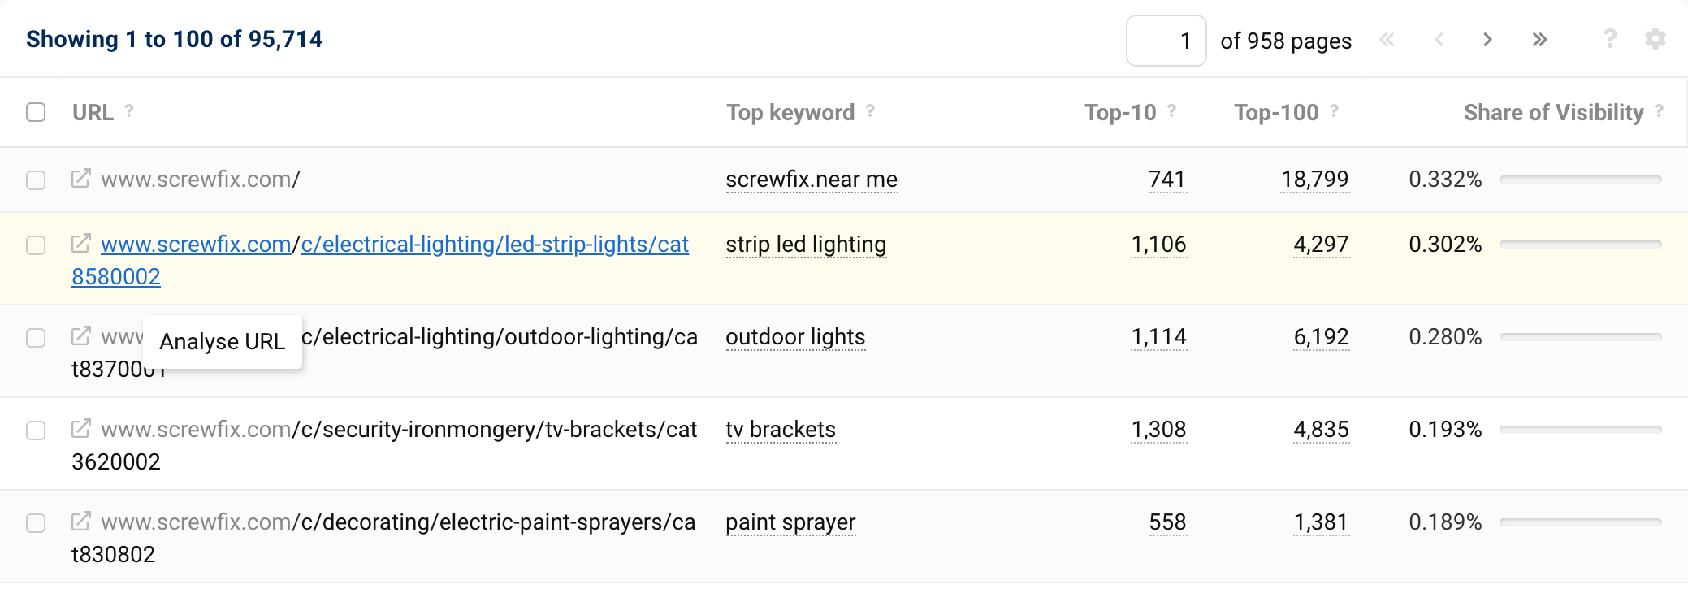
Task: Click Top-100 value 1,381
Action: [x=1322, y=522]
